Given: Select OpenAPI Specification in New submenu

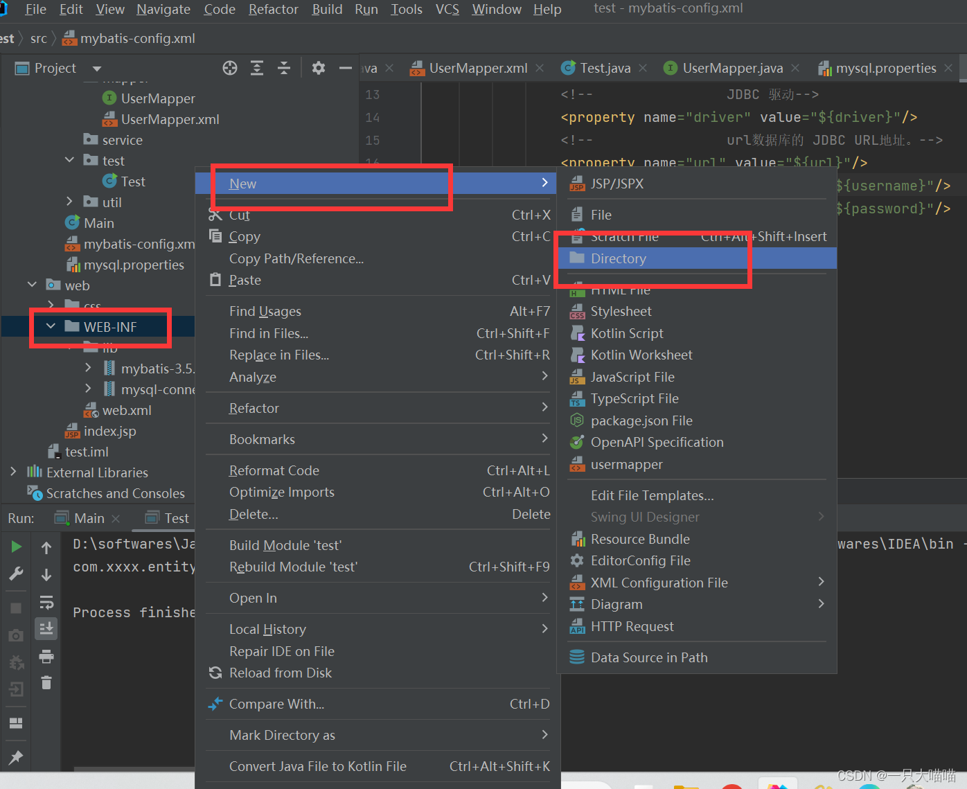Looking at the screenshot, I should (x=697, y=442).
